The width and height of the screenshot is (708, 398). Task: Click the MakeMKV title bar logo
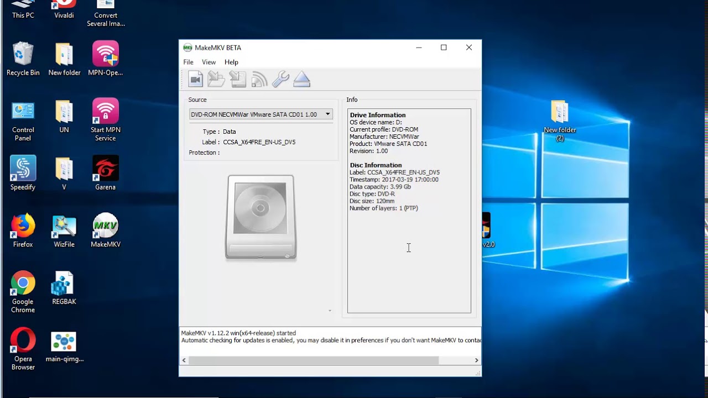[x=188, y=48]
